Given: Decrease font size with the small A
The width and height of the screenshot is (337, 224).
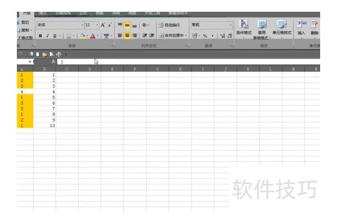Looking at the screenshot, I should [x=110, y=25].
